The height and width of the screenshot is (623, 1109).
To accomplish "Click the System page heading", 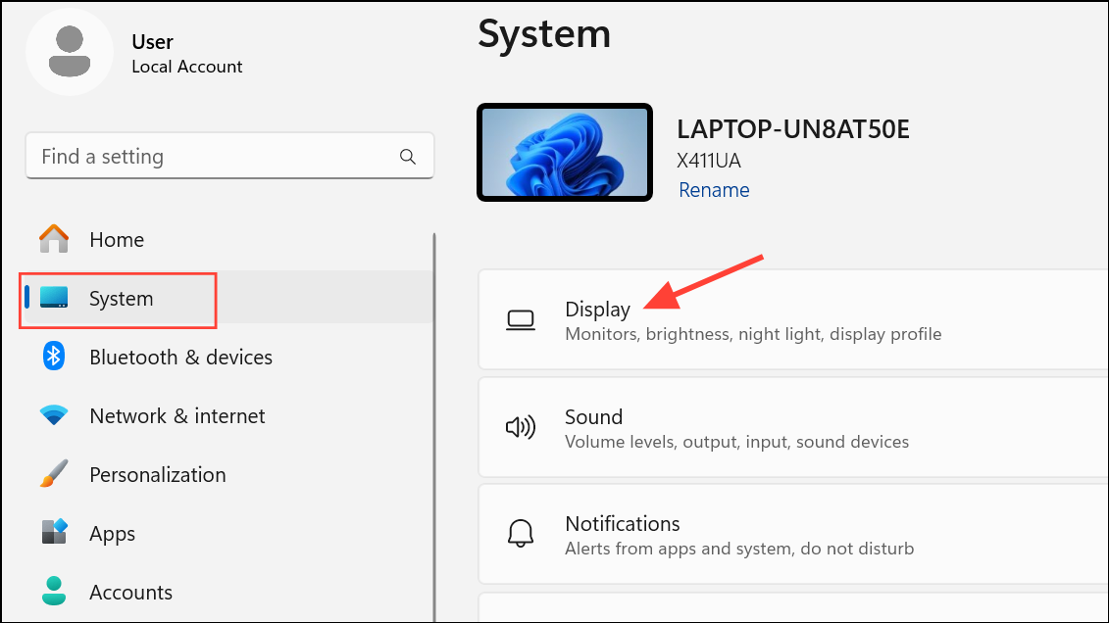I will 544,34.
